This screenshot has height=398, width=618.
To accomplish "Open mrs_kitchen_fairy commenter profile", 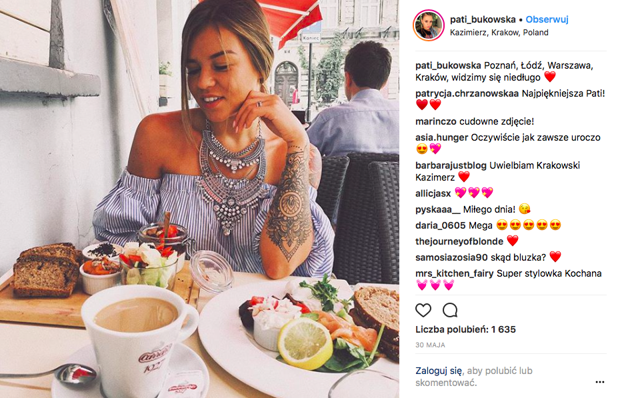I will tap(455, 274).
